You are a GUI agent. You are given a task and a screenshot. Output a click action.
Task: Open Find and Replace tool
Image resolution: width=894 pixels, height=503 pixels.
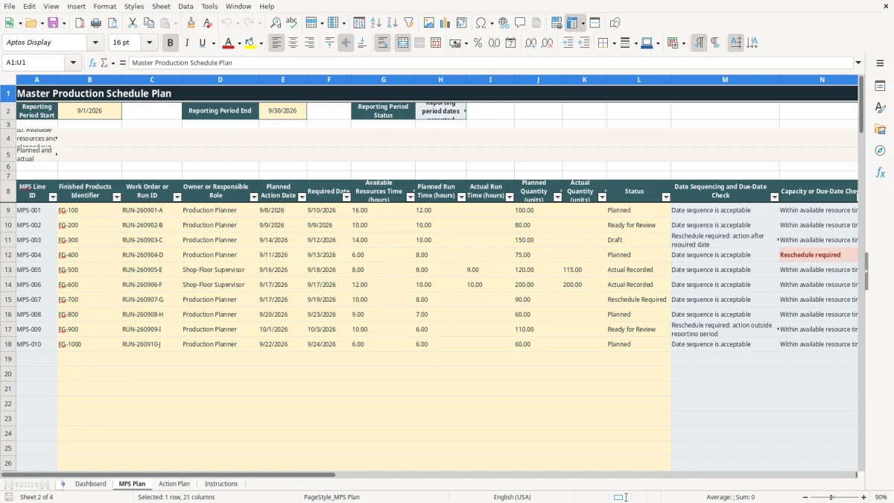click(x=276, y=23)
